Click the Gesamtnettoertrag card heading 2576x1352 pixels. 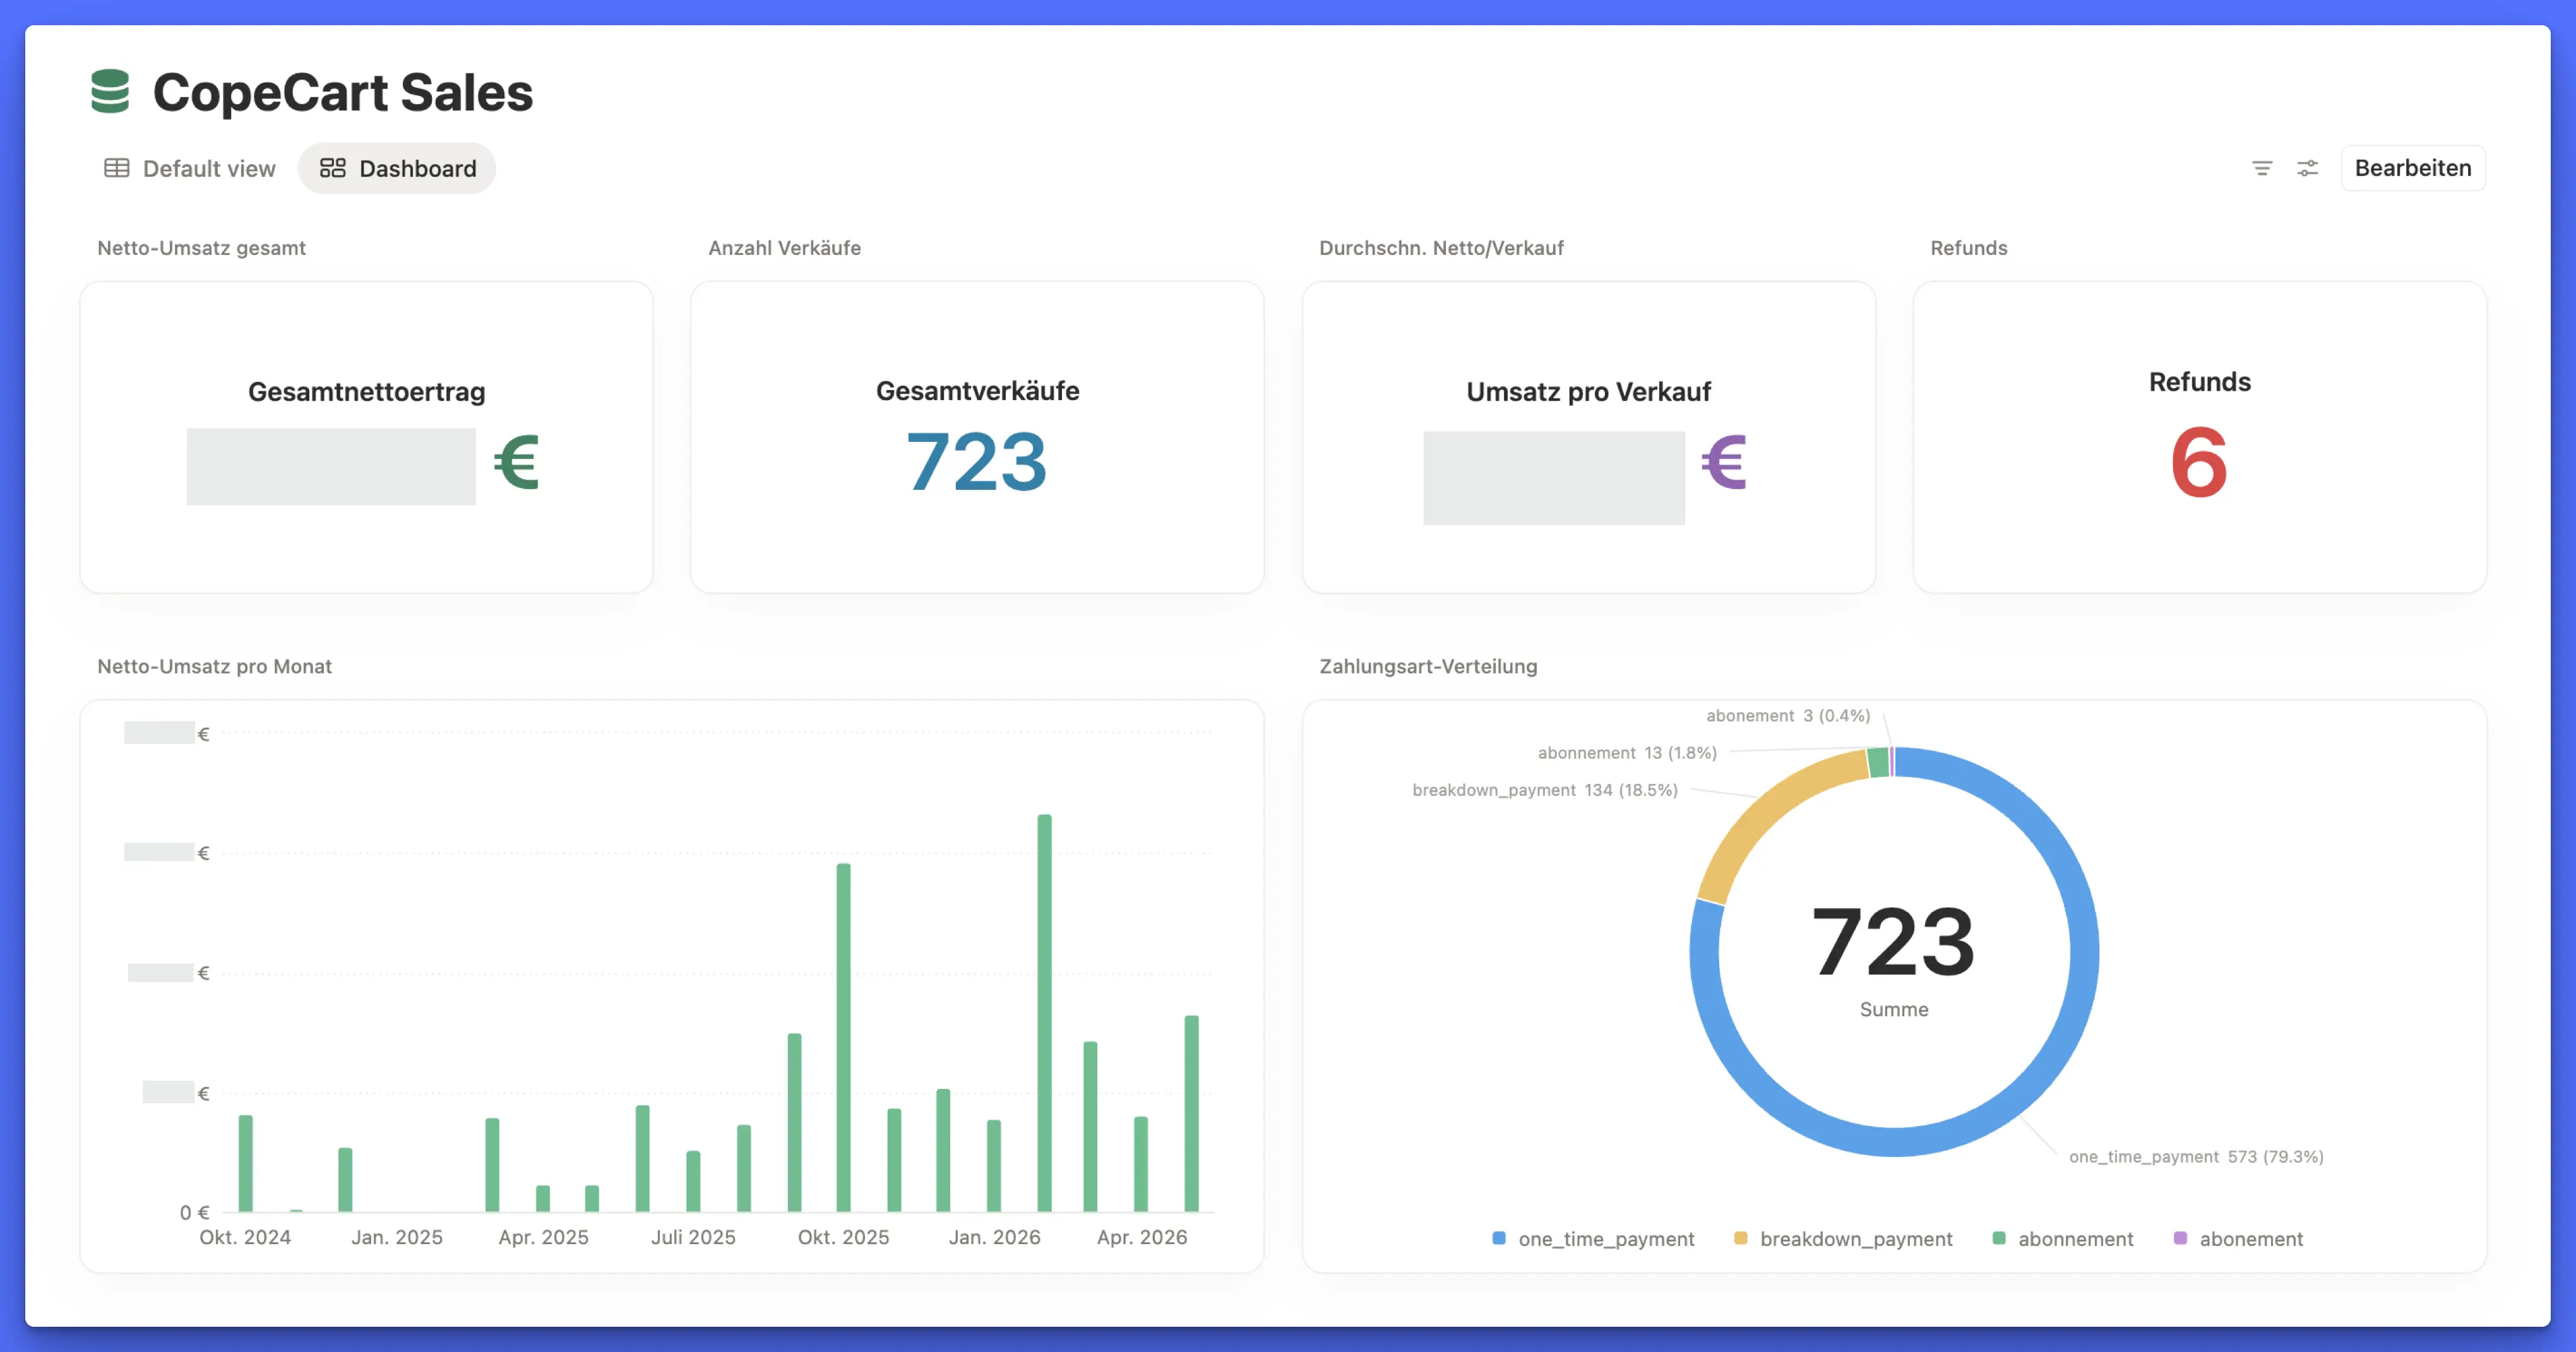point(366,391)
